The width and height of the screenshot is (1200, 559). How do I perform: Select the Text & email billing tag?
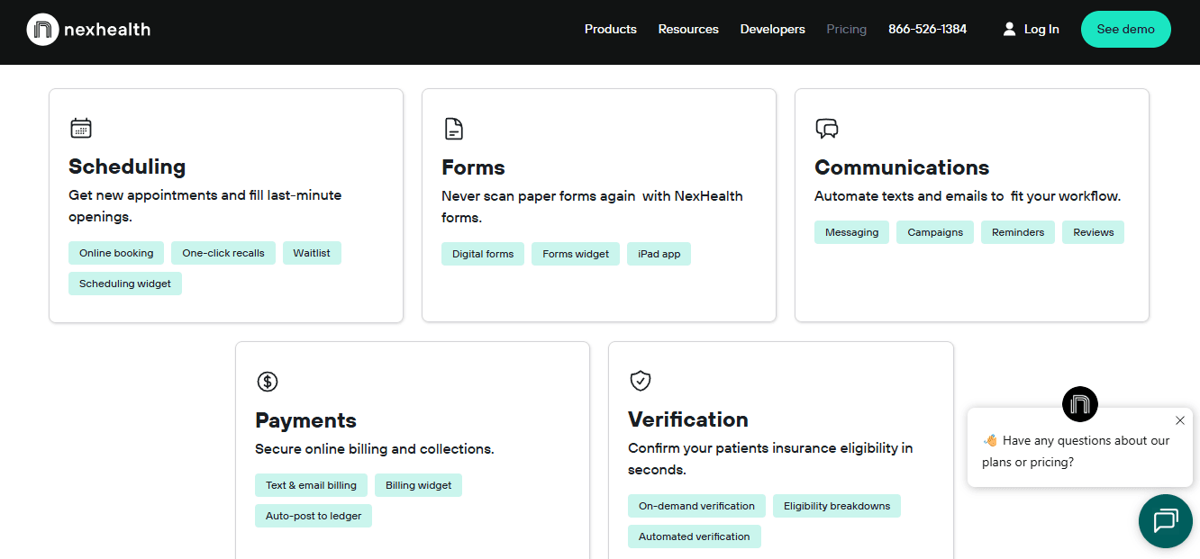coord(312,485)
